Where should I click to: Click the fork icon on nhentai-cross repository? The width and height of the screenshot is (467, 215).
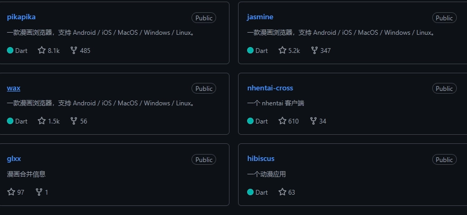click(x=313, y=121)
